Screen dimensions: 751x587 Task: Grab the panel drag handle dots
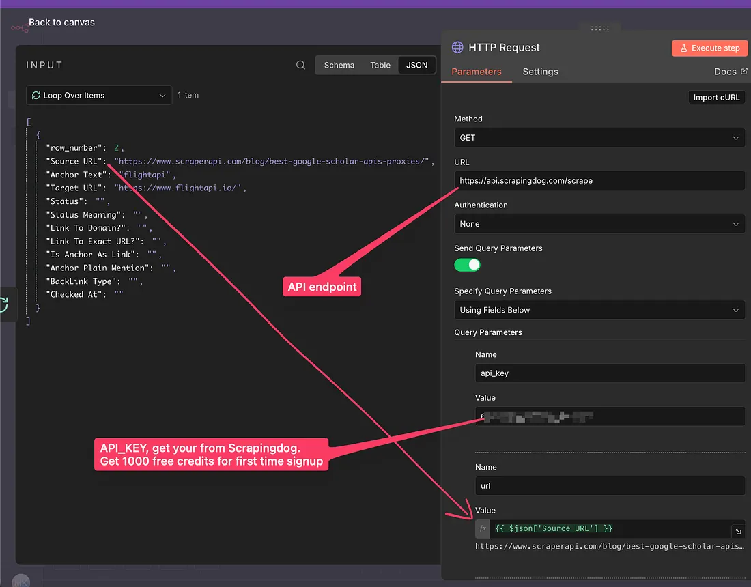[x=599, y=28]
